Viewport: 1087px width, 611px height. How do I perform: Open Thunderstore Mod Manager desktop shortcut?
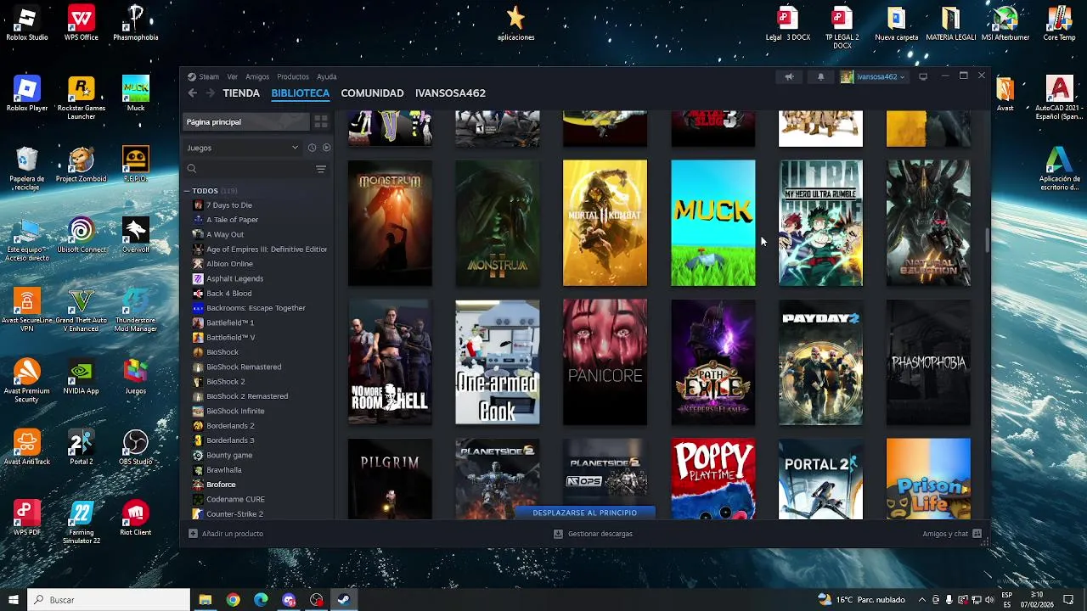point(136,310)
